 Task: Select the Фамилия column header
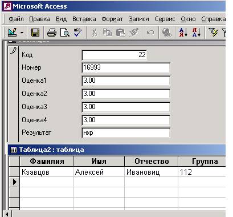47,162
